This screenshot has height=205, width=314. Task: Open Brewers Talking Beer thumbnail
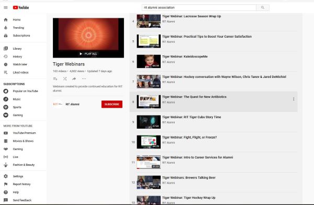149,183
